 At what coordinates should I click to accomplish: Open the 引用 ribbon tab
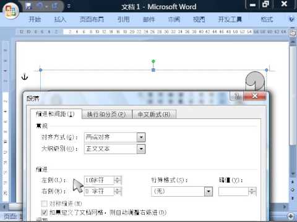click(123, 20)
